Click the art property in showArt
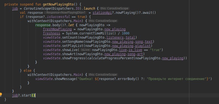This screenshot has width=219, height=104. (140, 54)
